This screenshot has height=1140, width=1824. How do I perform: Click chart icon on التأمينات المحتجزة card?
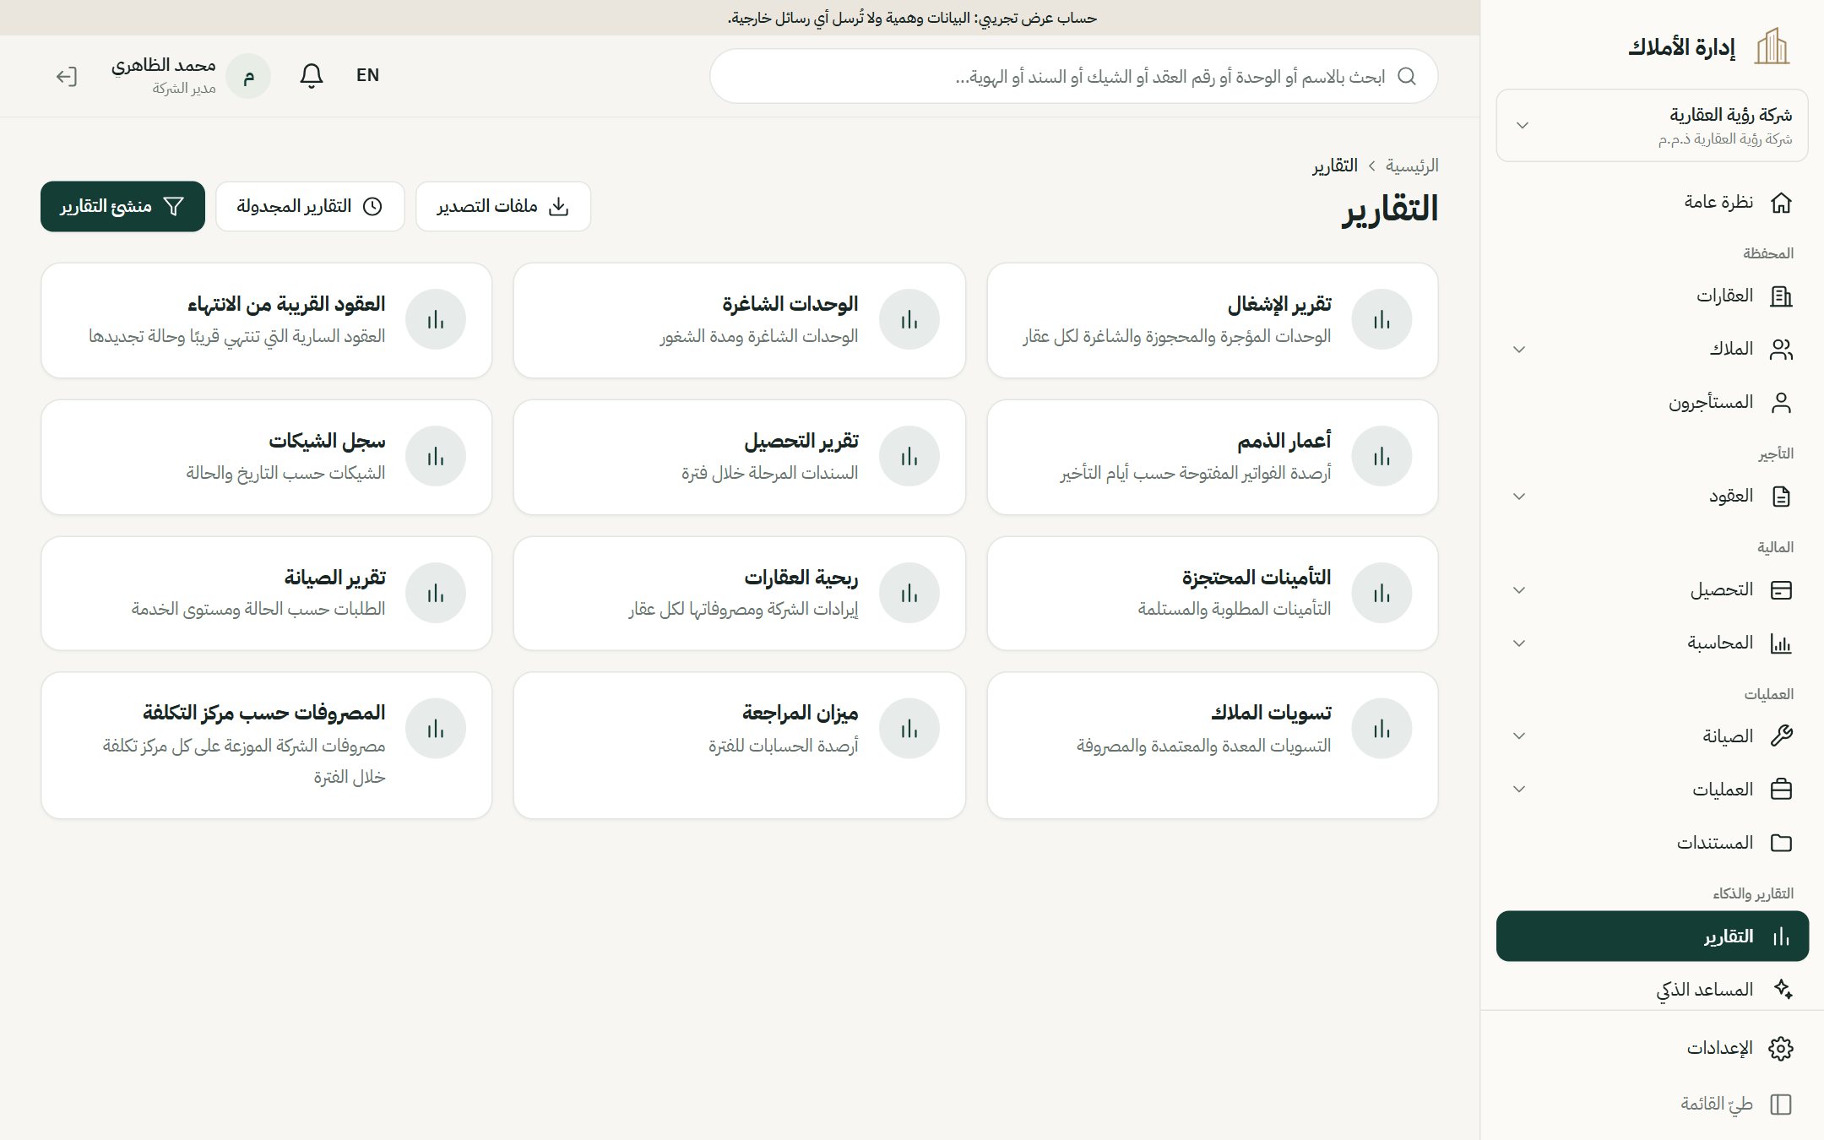[1382, 594]
